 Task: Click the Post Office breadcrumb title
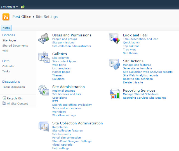tap(22, 17)
